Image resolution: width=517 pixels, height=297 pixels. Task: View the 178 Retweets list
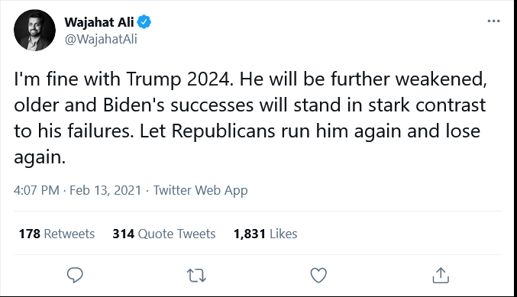point(57,234)
